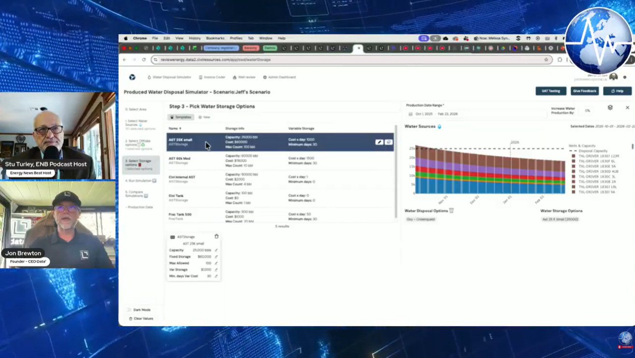Open the Invoice Coder nav item
The height and width of the screenshot is (358, 635).
click(212, 77)
